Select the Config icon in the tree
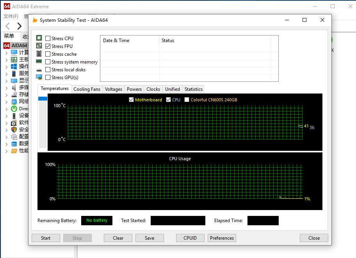The width and height of the screenshot is (356, 258). tap(14, 137)
